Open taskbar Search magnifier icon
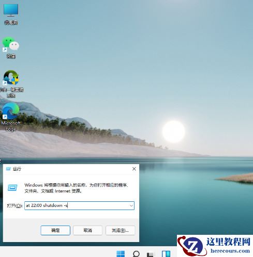 coord(136,253)
